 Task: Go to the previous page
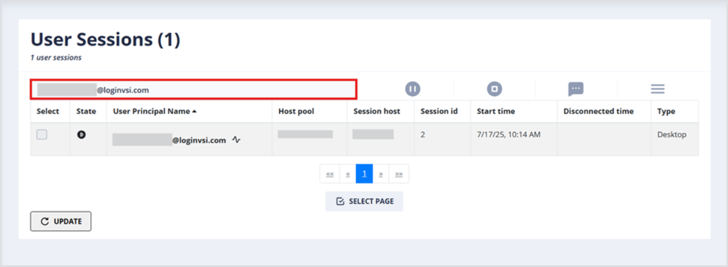click(x=348, y=174)
